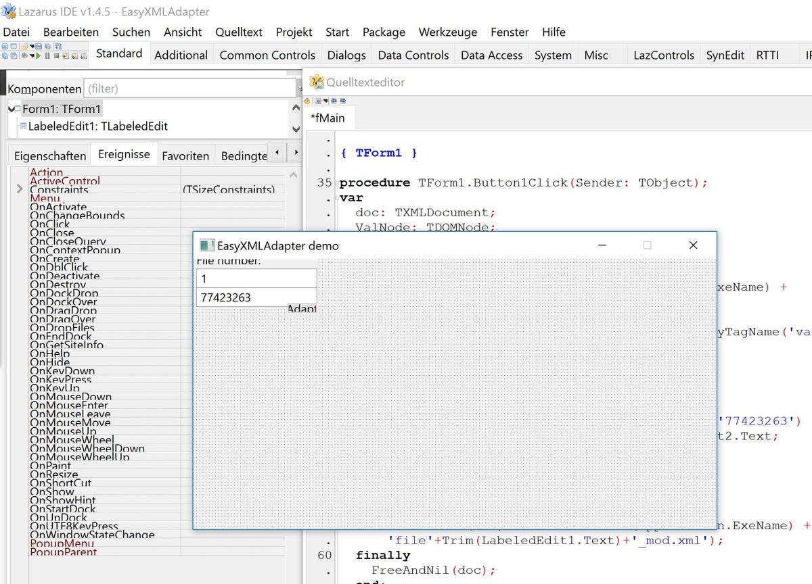Image resolution: width=812 pixels, height=584 pixels.
Task: Switch to the Favoriten tab
Action: point(185,155)
